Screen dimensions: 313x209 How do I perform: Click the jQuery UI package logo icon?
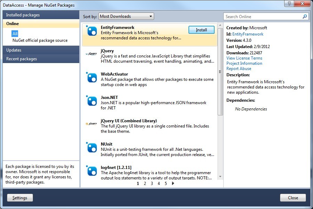point(91,124)
